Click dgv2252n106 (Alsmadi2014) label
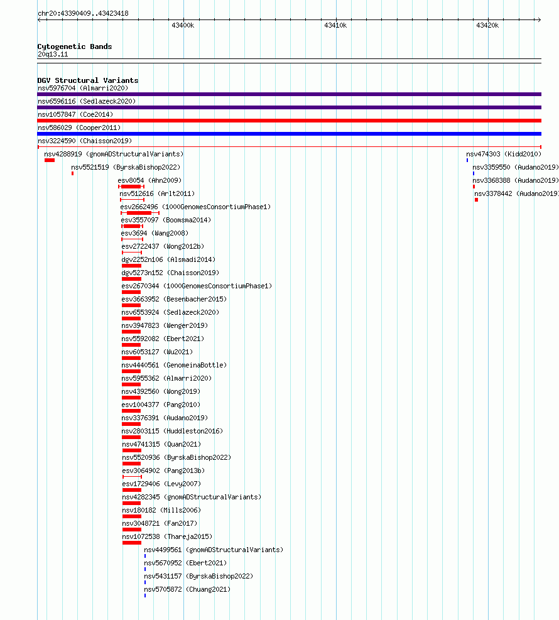559x620 pixels. coord(168,260)
